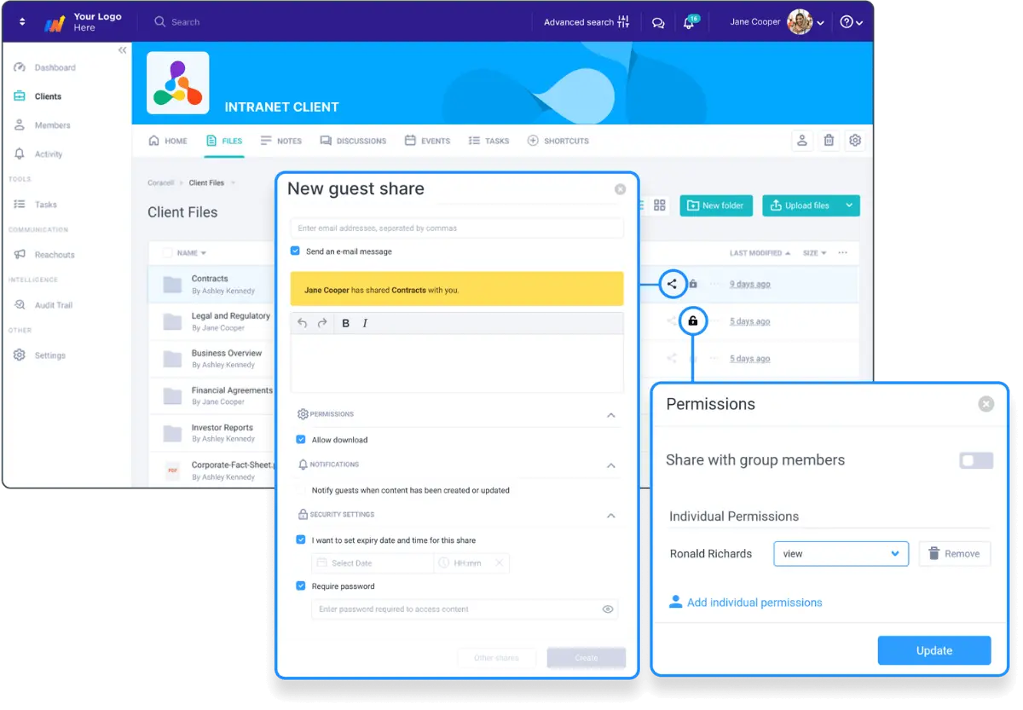
Task: Open the workspace switcher arrows beside the logo
Action: [x=22, y=22]
